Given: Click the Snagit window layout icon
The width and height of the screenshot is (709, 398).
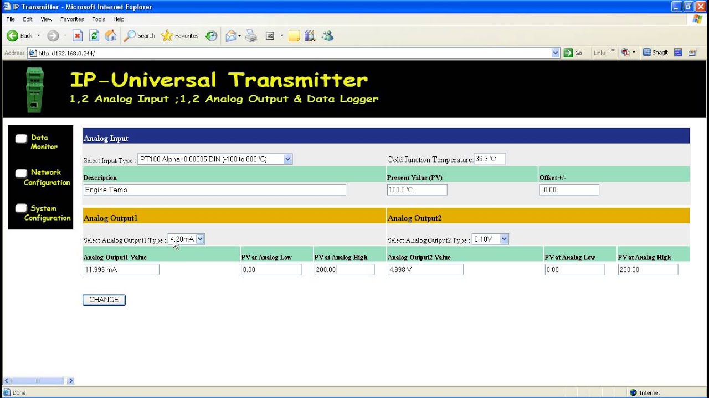Looking at the screenshot, I should coord(678,53).
